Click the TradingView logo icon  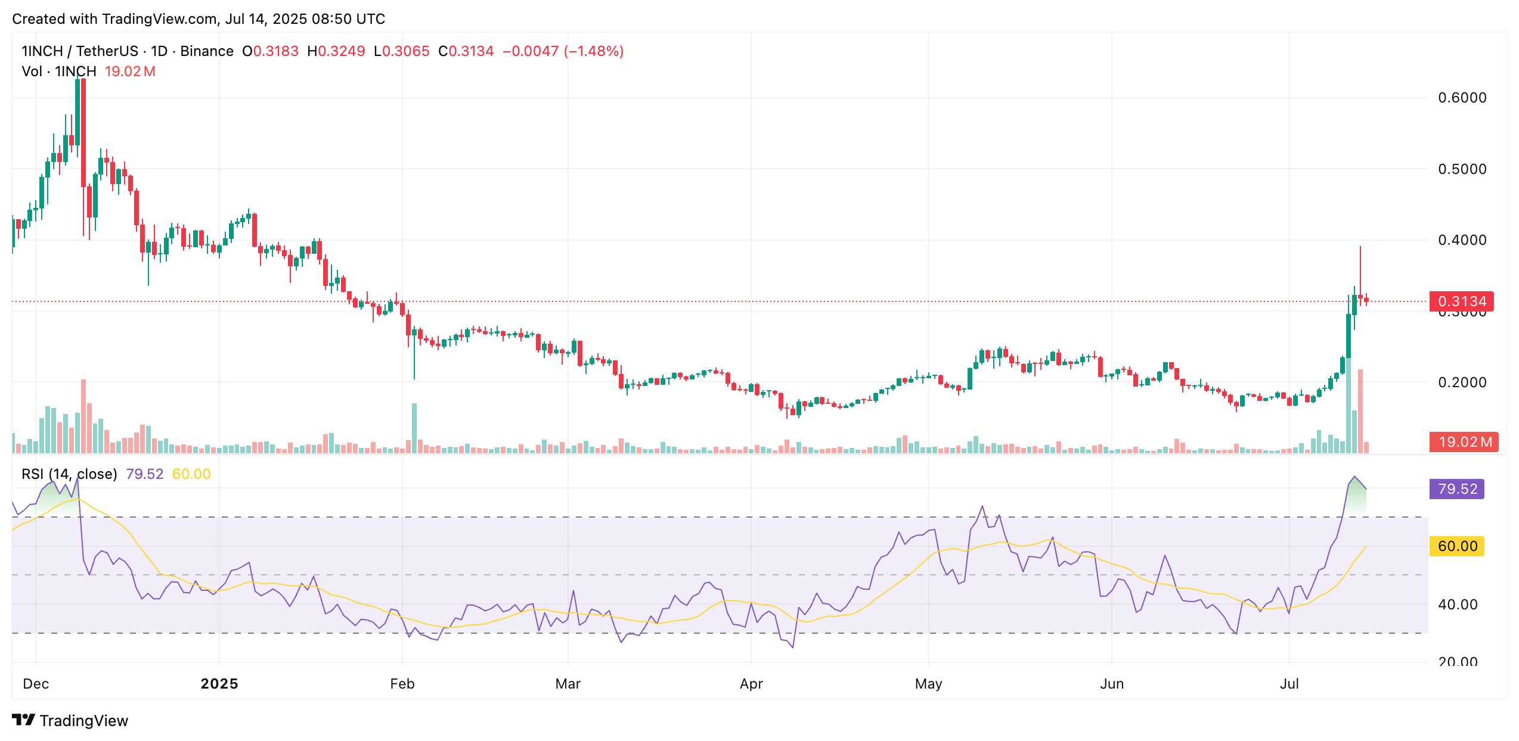tap(23, 720)
